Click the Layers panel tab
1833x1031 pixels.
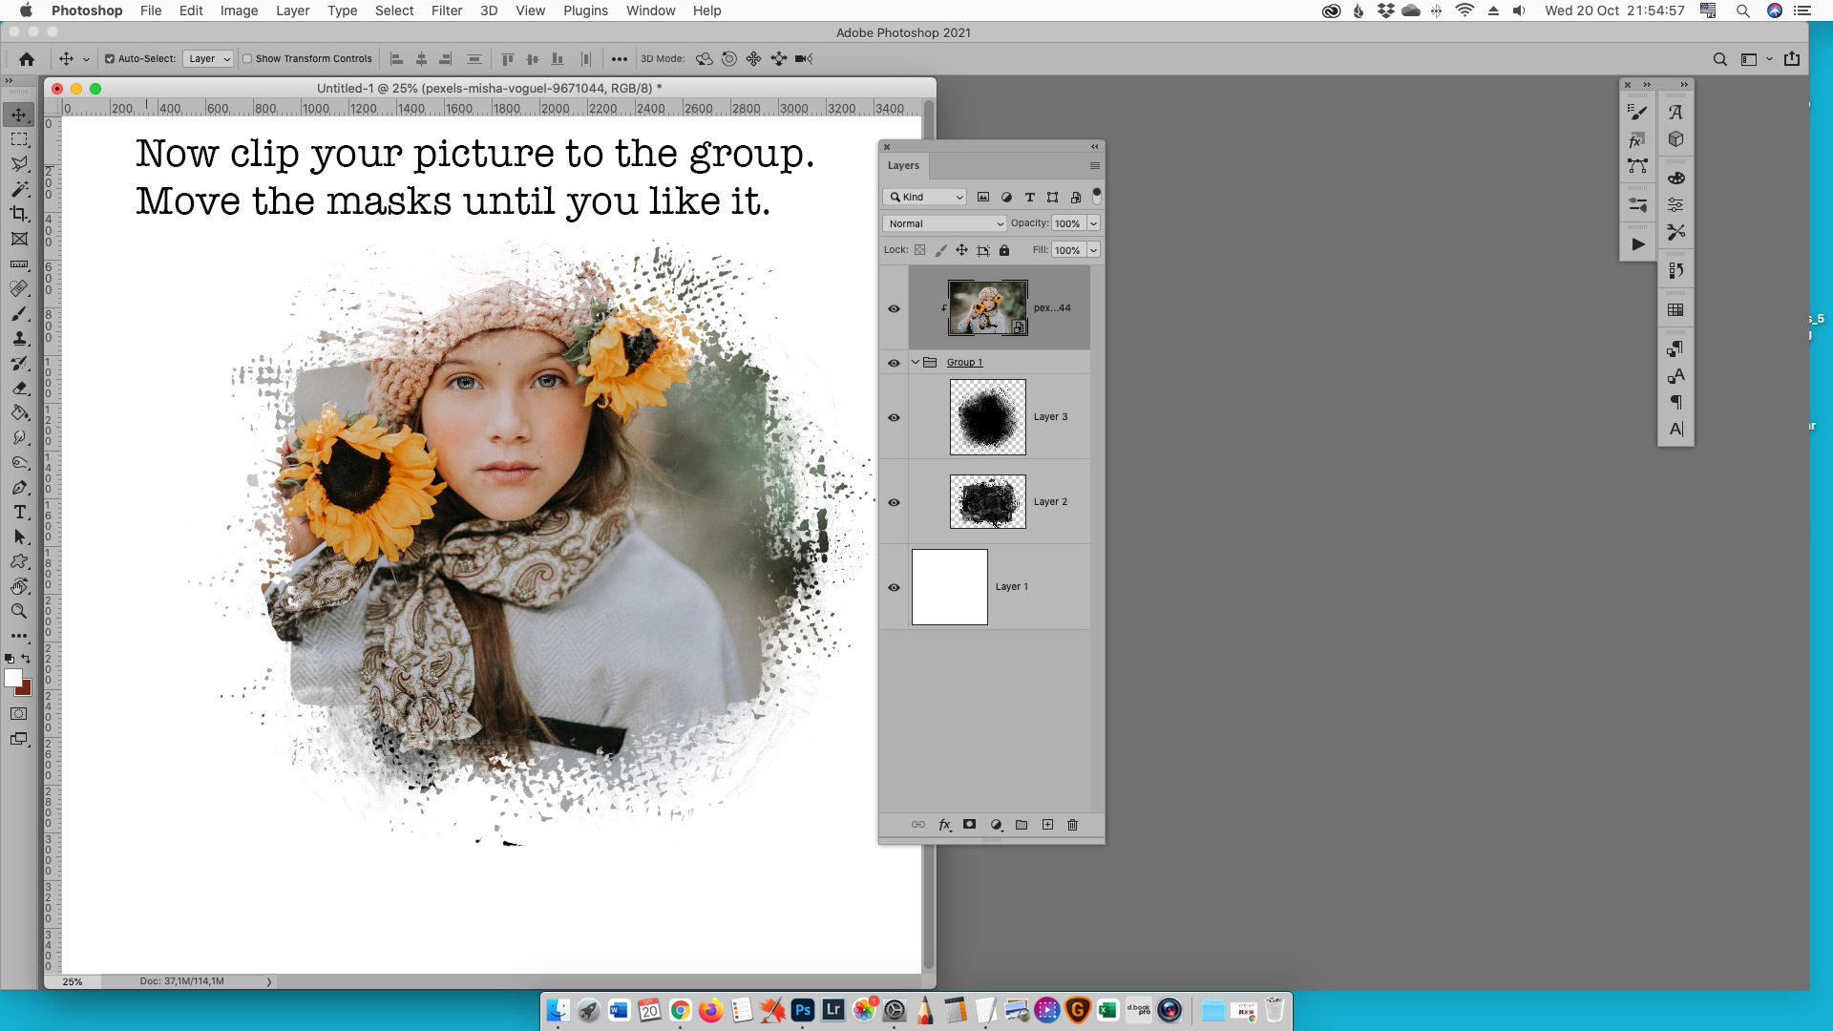(903, 165)
